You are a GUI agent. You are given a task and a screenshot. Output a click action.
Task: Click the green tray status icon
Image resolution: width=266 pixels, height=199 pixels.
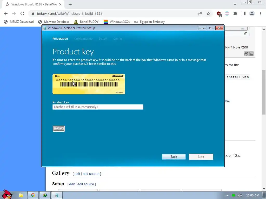(234, 195)
